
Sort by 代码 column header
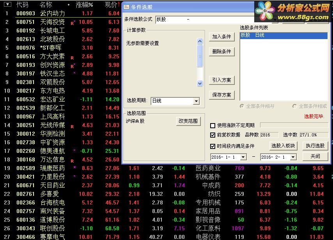[22, 4]
